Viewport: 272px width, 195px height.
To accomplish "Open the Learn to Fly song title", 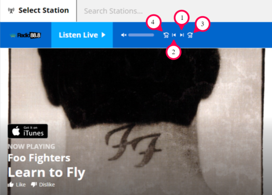I will click(x=46, y=173).
